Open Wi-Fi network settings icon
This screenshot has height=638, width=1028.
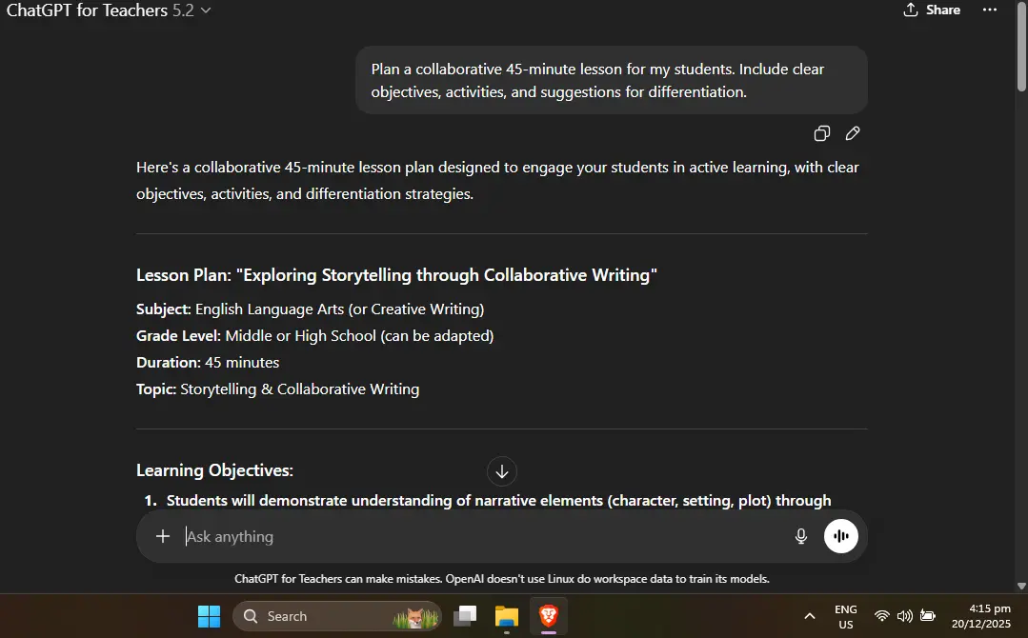pos(882,616)
